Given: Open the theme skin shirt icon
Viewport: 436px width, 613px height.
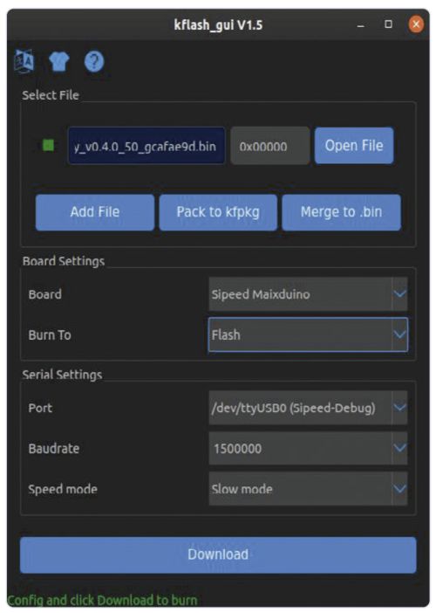Looking at the screenshot, I should click(x=59, y=61).
